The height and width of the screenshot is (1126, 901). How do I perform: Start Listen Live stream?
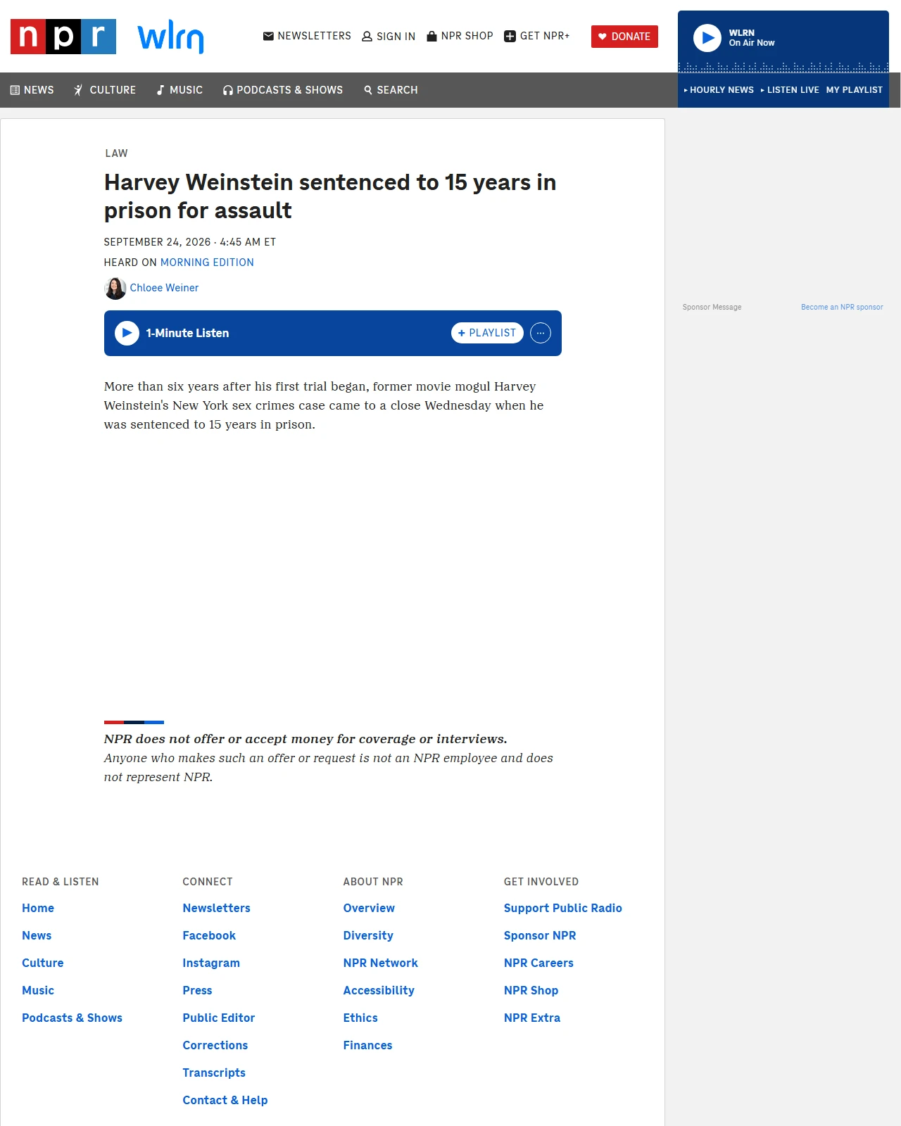pyautogui.click(x=790, y=90)
